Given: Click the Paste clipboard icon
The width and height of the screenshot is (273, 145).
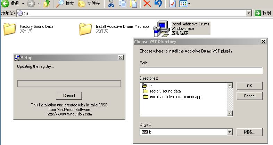Looking at the screenshot, I should (x=133, y=4).
